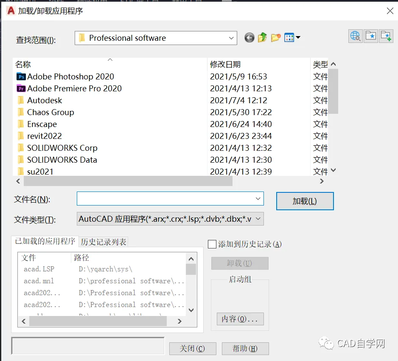Click the file list scroll left arrow

18,181
